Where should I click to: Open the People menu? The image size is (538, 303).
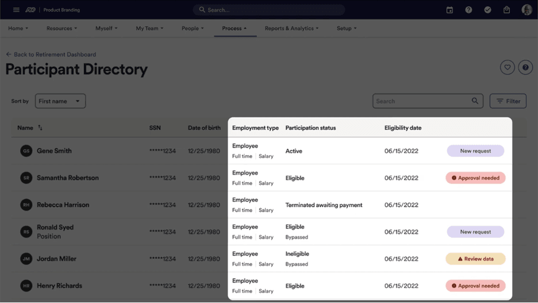pyautogui.click(x=193, y=28)
